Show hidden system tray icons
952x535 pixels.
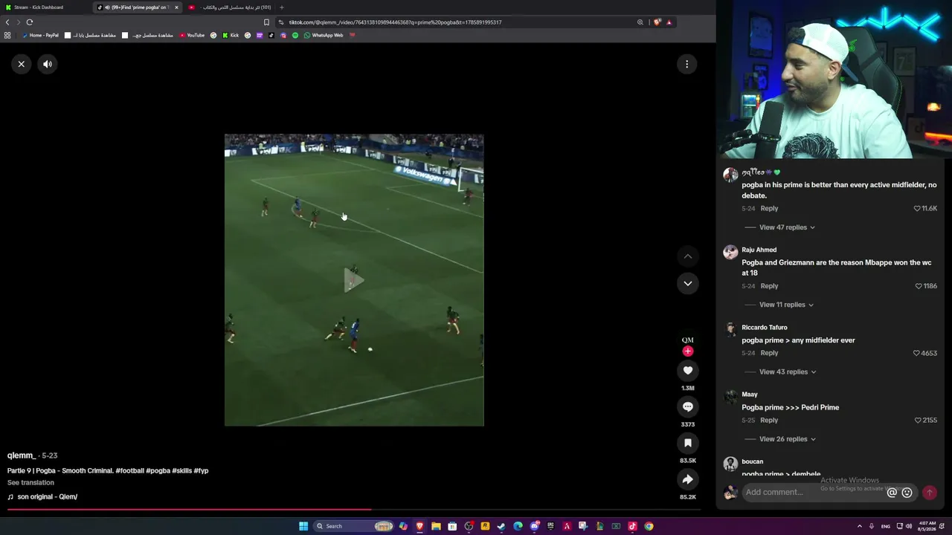pyautogui.click(x=860, y=526)
